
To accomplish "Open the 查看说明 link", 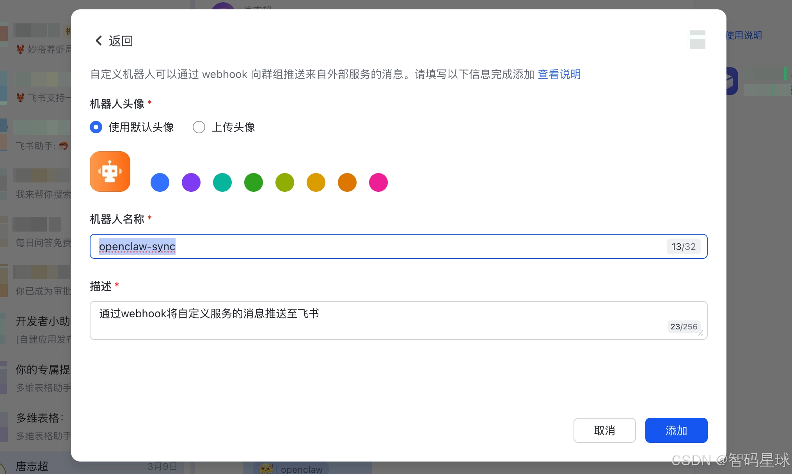I will (x=559, y=74).
